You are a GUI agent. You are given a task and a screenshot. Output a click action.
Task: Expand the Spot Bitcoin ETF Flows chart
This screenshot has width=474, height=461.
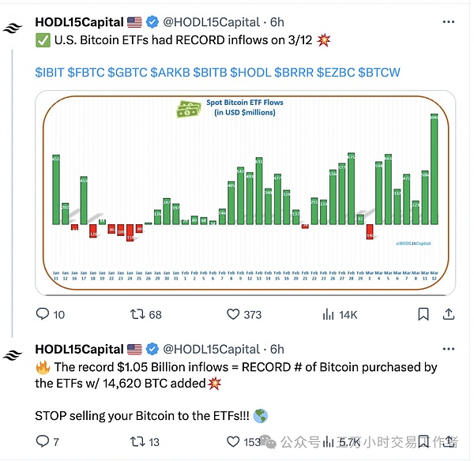pyautogui.click(x=245, y=193)
